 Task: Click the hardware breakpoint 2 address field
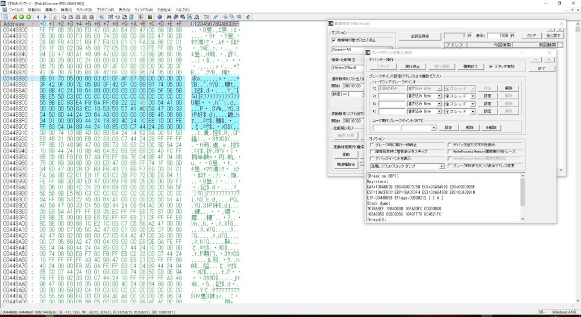pyautogui.click(x=391, y=96)
